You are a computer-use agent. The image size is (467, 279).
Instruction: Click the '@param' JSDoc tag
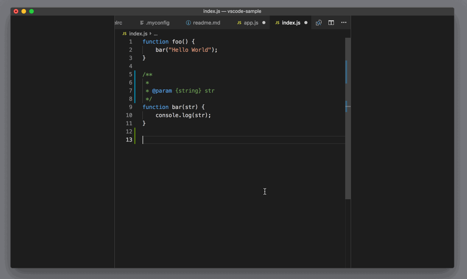tap(162, 91)
